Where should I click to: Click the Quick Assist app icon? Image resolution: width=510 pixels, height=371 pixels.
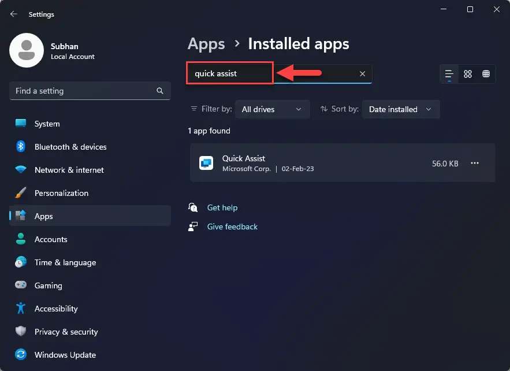click(x=206, y=164)
